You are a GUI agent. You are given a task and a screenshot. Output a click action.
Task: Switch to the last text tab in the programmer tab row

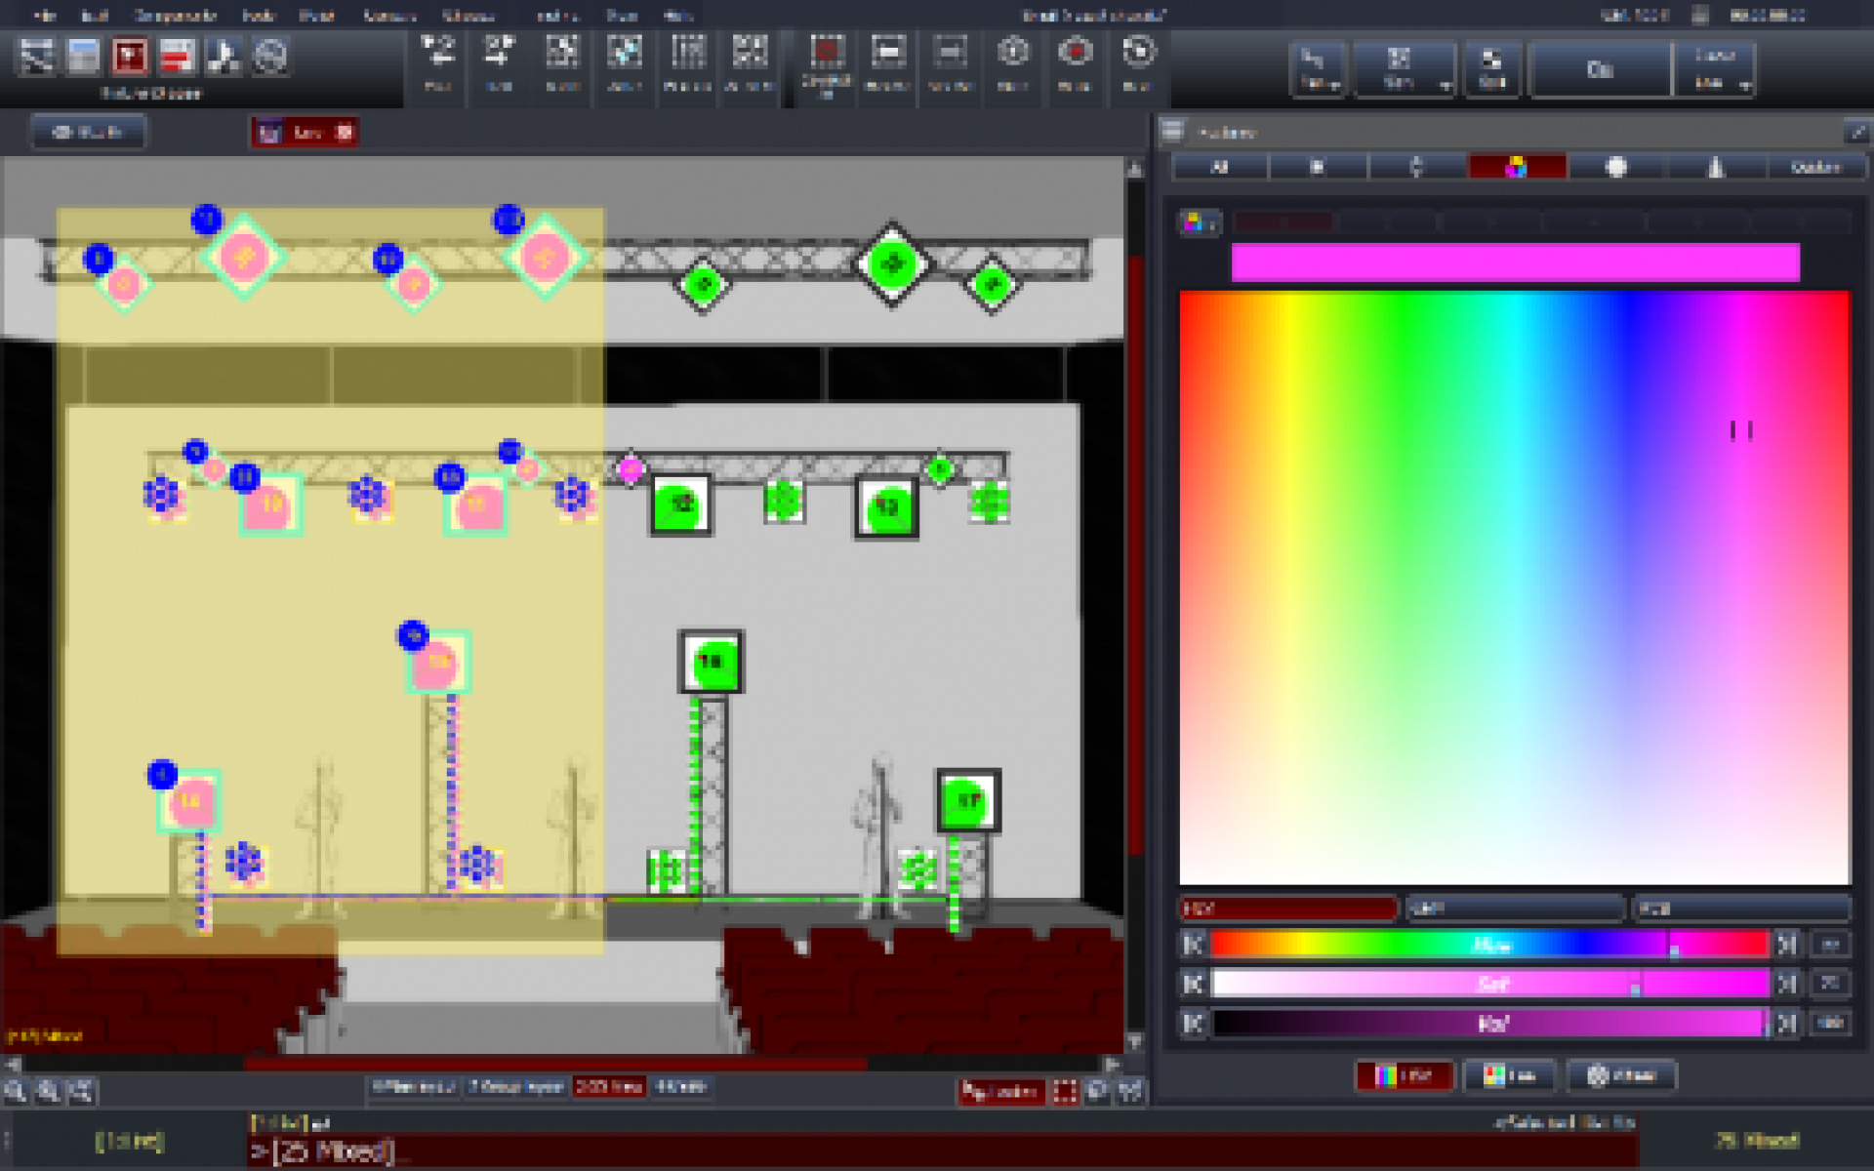pyautogui.click(x=1815, y=168)
